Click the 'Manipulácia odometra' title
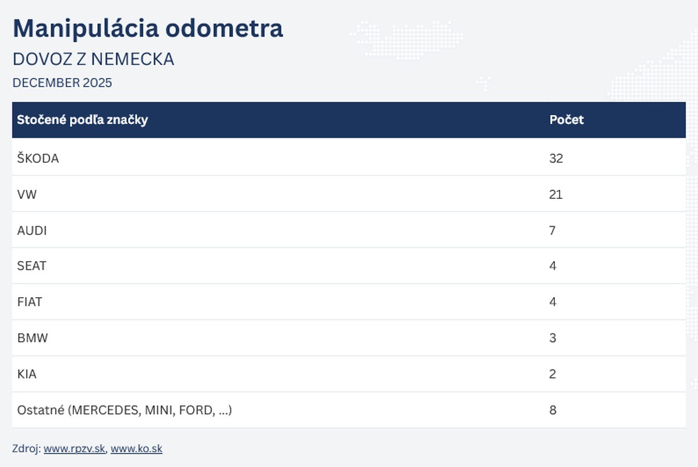Viewport: 698px width, 467px height. click(148, 28)
